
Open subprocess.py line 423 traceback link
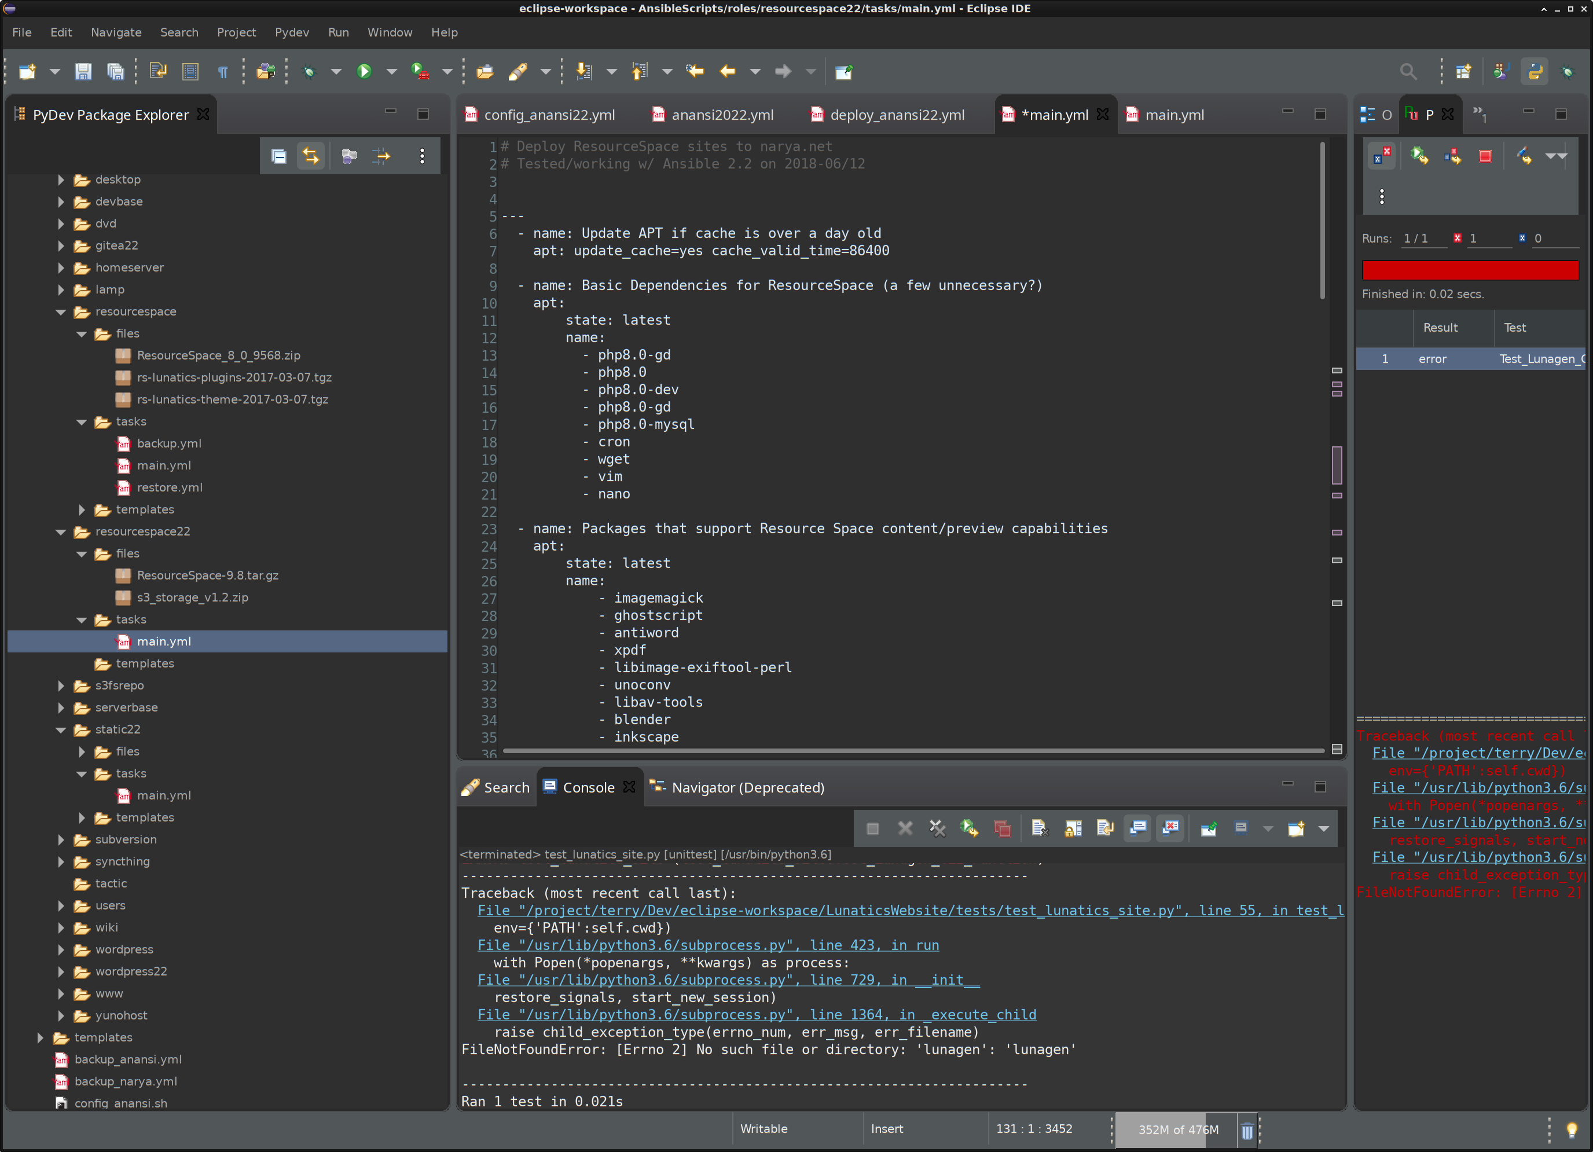pyautogui.click(x=707, y=945)
